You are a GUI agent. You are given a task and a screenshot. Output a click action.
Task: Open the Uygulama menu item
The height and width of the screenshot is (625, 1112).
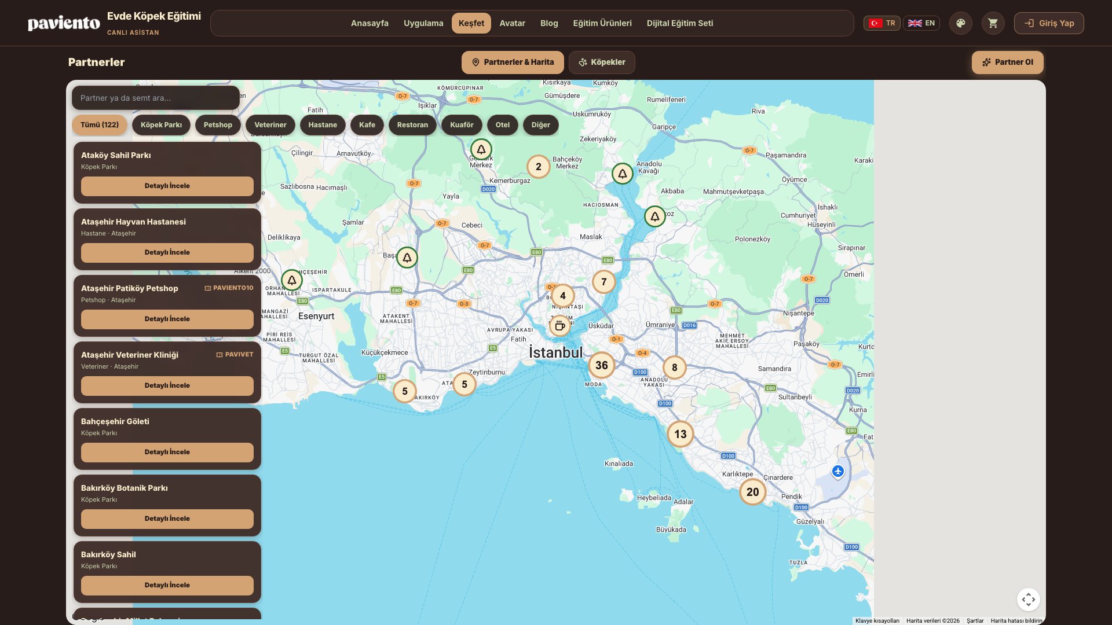tap(423, 23)
